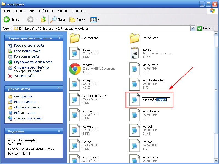Expand the address bar dropdown
Image resolution: width=219 pixels, height=164 pixels.
point(193,29)
